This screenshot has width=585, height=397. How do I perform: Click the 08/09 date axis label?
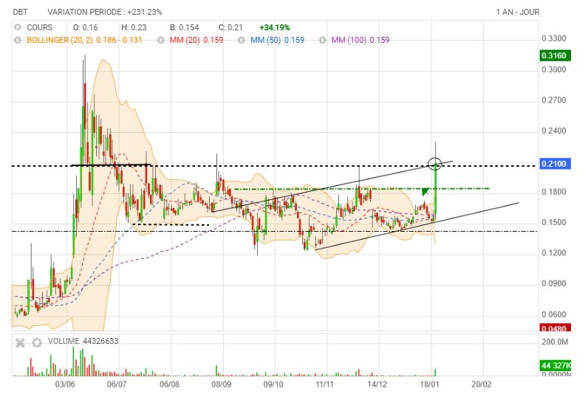click(x=222, y=384)
